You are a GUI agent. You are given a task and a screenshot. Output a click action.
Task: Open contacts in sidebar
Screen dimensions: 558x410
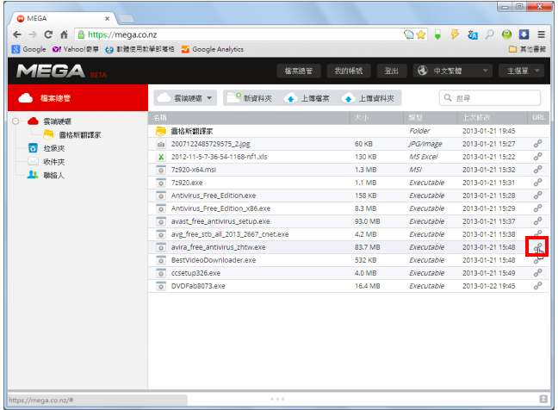[46, 175]
